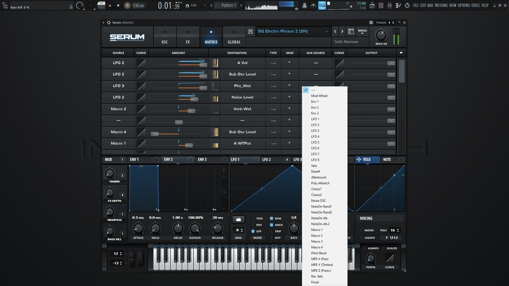The image size is (509, 286).
Task: Click the plugin options arrow left of gear
Action: point(104,23)
